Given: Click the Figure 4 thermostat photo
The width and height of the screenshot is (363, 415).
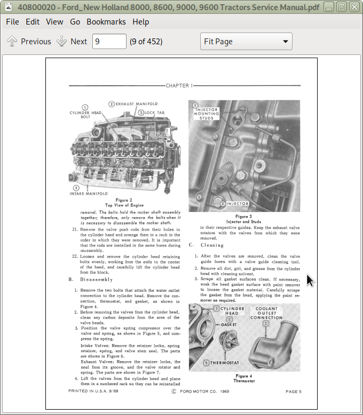Looking at the screenshot, I should (244, 337).
